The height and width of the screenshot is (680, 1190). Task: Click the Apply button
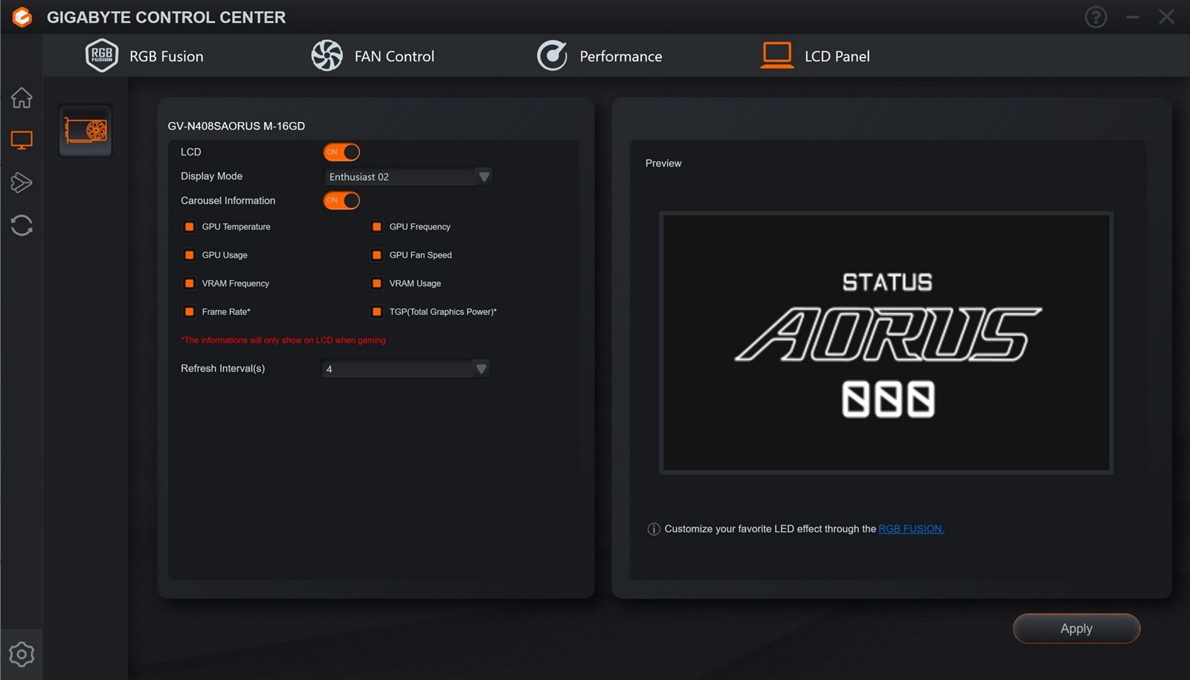[1076, 629]
